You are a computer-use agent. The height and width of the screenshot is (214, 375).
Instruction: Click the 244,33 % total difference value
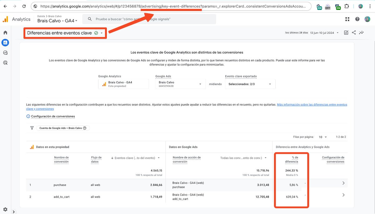point(292,171)
